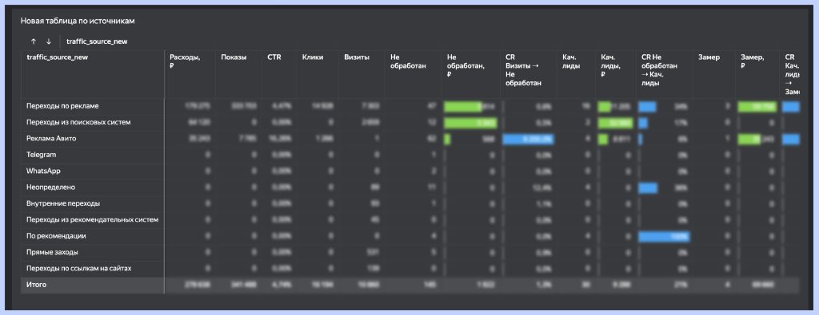Click the Итого totals row label
Viewport: 819px width, 315px height.
37,285
